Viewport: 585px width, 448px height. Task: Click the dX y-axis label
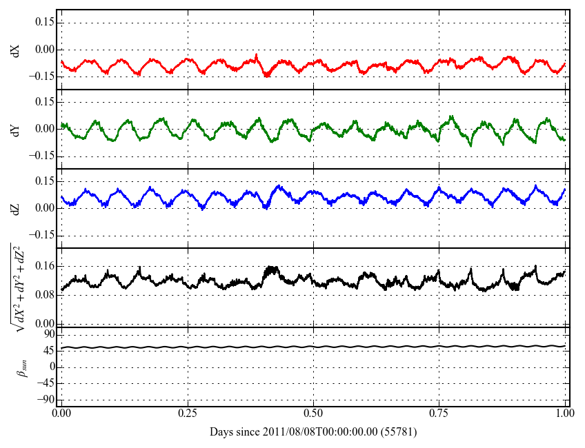tap(17, 50)
